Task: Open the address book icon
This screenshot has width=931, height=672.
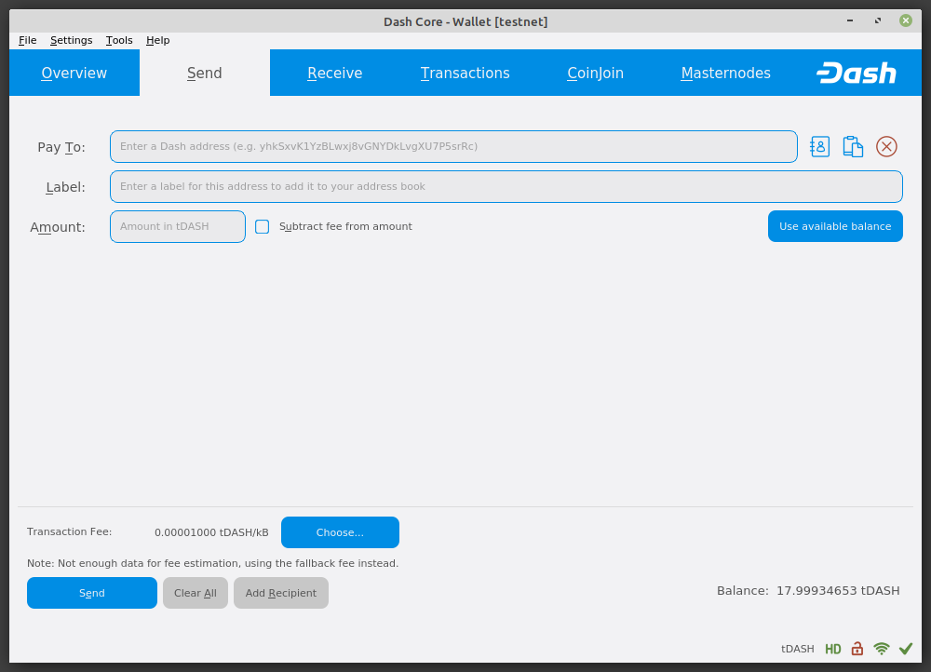Action: 819,147
